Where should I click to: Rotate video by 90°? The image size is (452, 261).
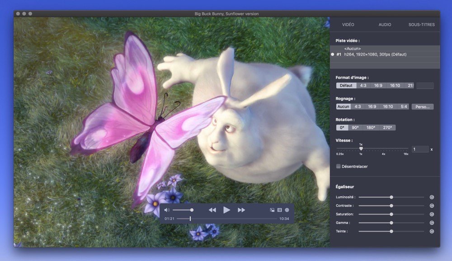tap(355, 128)
